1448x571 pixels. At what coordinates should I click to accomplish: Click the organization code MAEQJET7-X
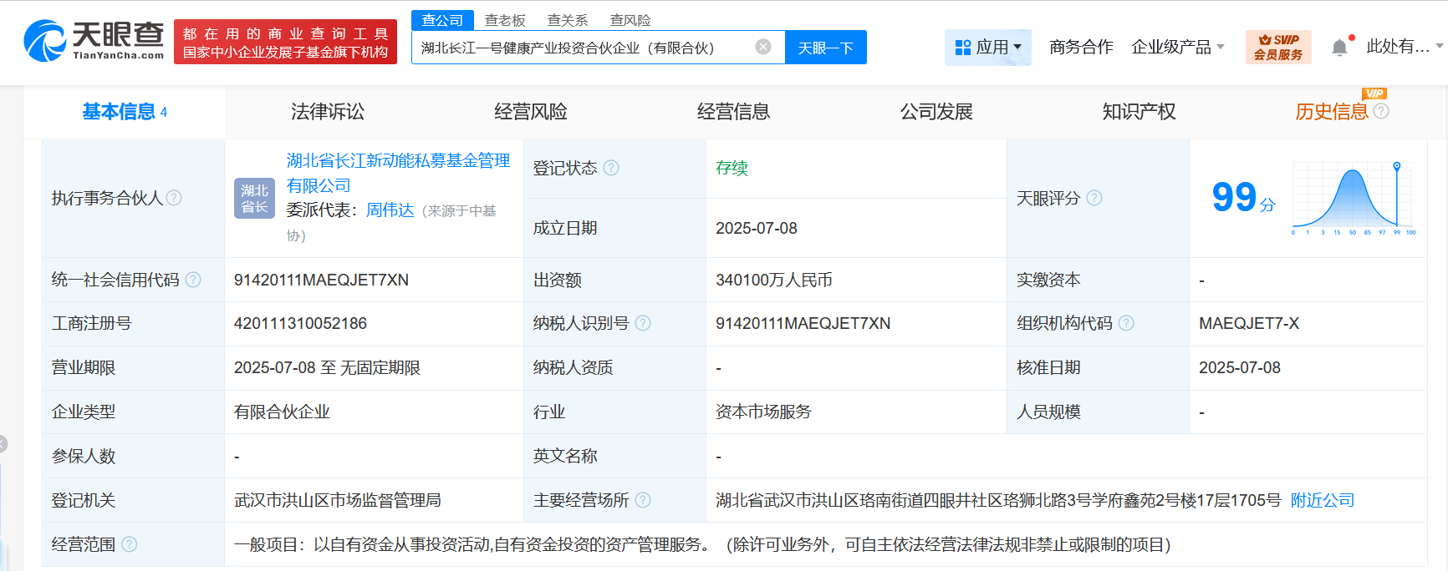[x=1249, y=323]
